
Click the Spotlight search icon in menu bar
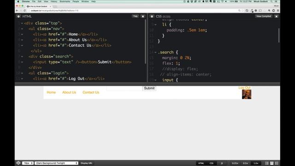point(271,1)
